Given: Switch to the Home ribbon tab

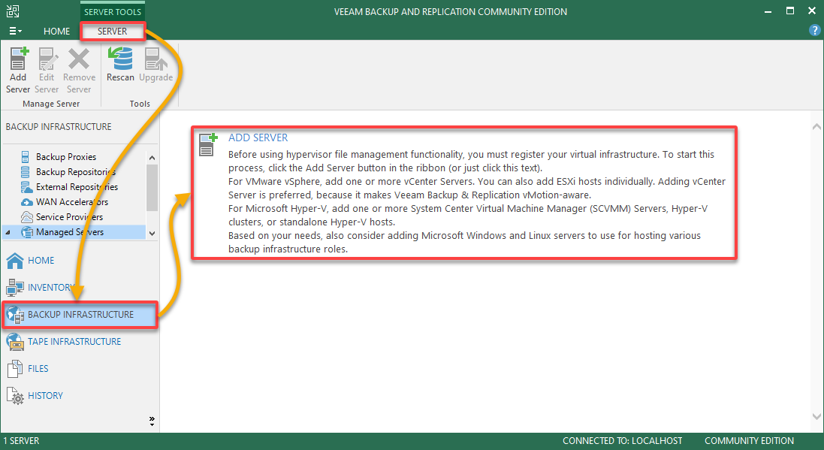Looking at the screenshot, I should pos(57,31).
